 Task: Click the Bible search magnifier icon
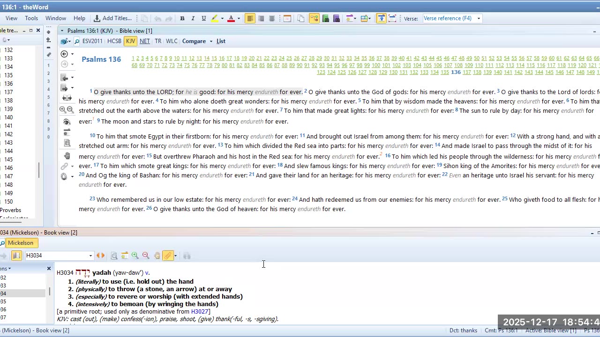tap(77, 42)
